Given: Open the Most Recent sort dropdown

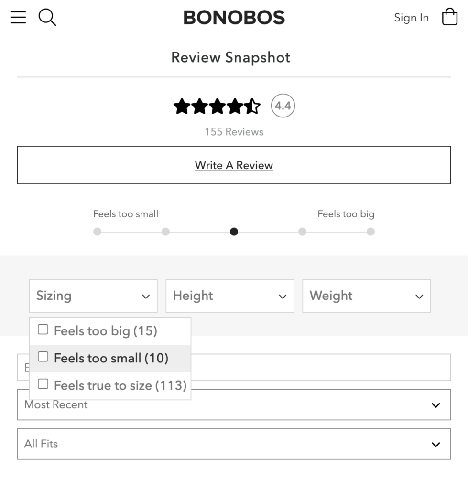Looking at the screenshot, I should pyautogui.click(x=234, y=405).
